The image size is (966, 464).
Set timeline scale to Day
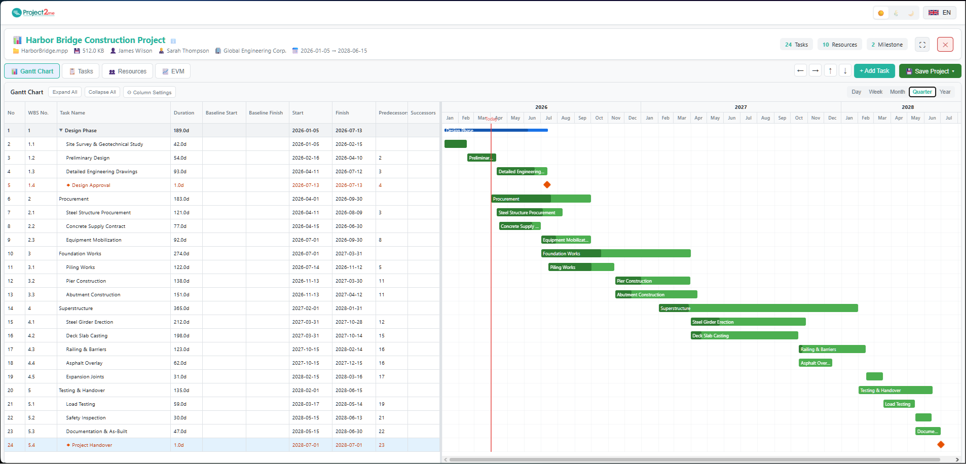point(856,92)
